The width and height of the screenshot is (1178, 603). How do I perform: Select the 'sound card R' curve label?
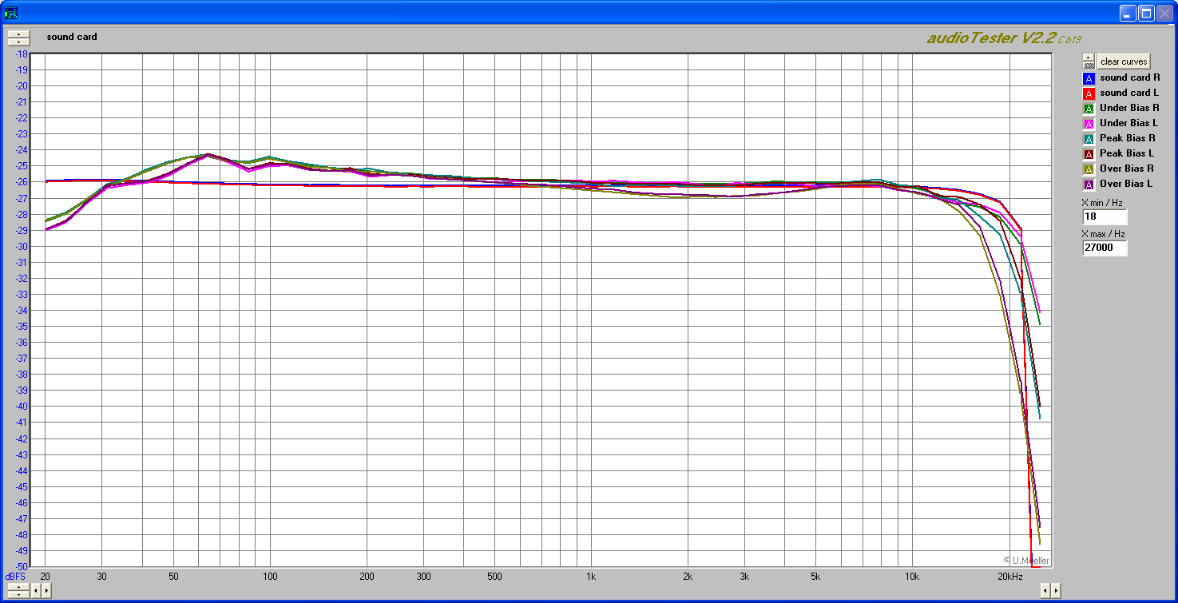(x=1130, y=77)
